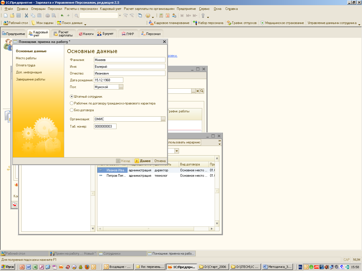Click the wrench settings toolbar icon

coord(203,16)
